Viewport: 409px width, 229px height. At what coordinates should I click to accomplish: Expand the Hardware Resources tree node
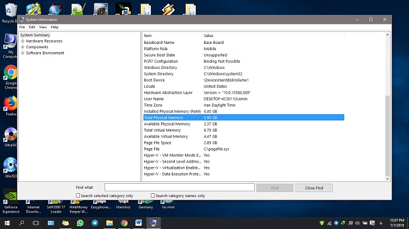[x=23, y=41]
